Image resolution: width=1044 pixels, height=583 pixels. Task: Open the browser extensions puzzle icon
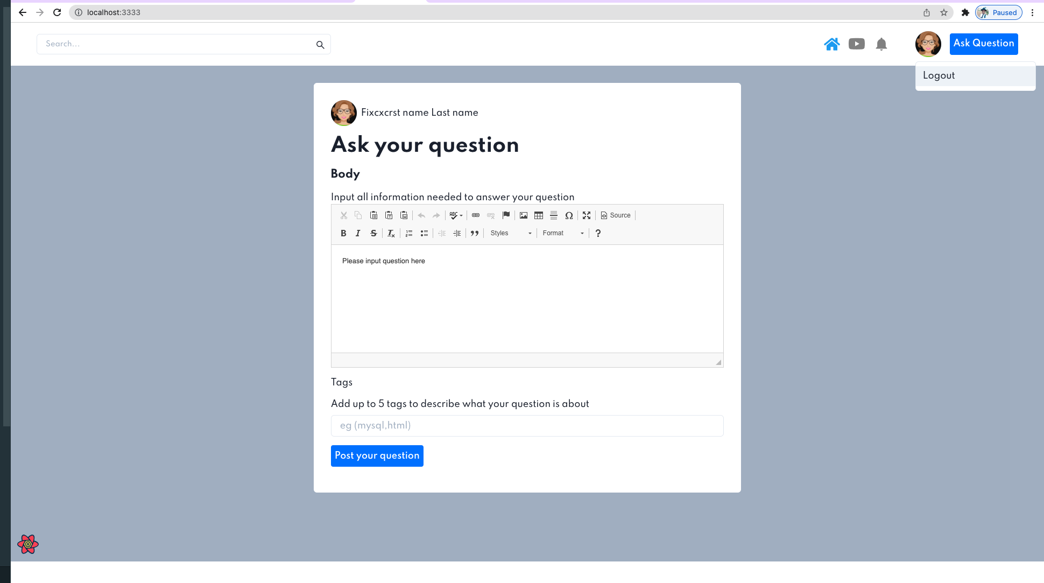point(965,12)
